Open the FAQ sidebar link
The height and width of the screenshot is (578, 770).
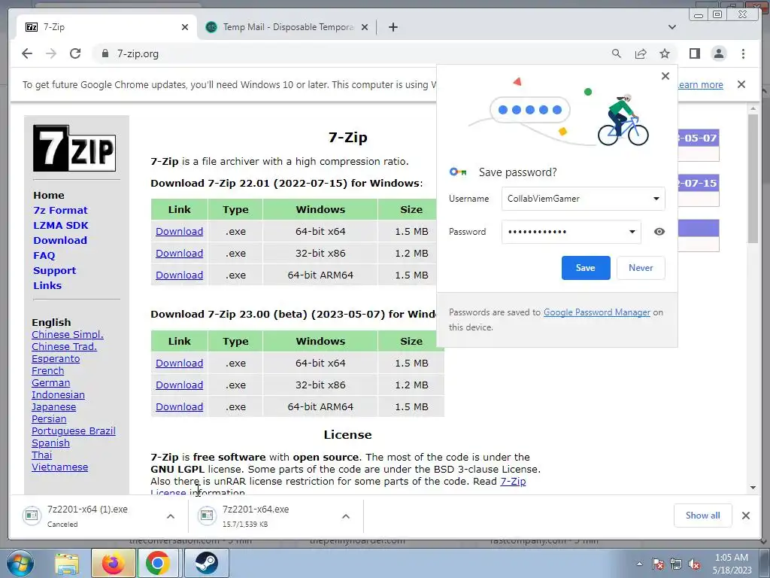[x=44, y=256]
